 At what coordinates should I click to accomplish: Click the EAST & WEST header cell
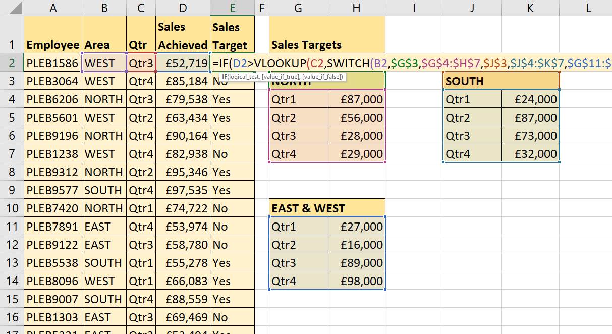298,207
